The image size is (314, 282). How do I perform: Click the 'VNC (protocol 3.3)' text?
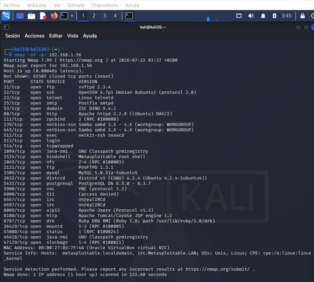[103, 189]
